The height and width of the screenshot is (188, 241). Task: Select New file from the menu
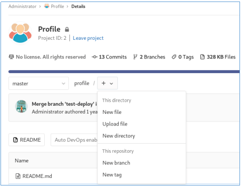pos(112,112)
